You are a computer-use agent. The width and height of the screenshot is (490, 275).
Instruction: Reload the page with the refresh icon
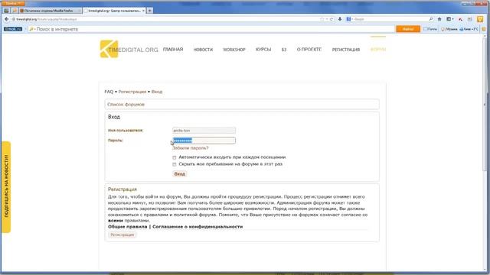click(x=332, y=19)
